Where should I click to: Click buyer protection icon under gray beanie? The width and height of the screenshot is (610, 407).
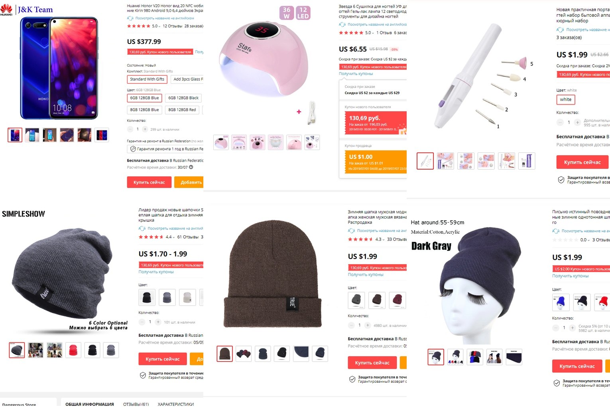tap(143, 375)
